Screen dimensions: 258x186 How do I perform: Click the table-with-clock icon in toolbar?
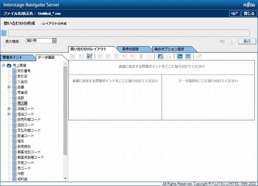[160, 56]
